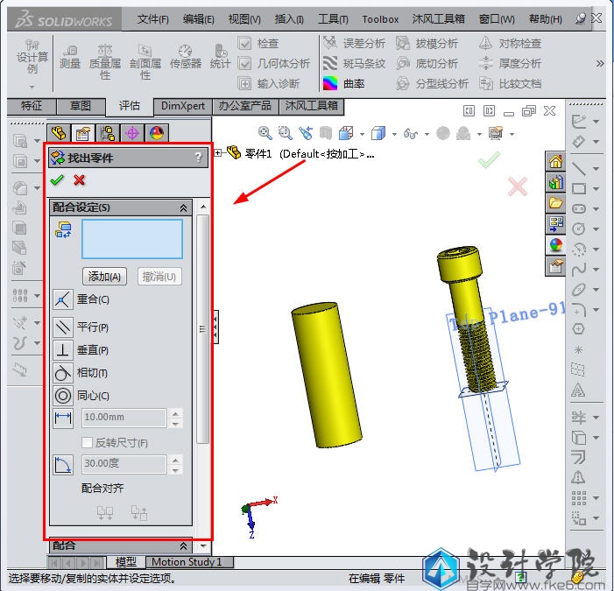Click the green checkmark OK icon
The height and width of the screenshot is (591, 614).
pyautogui.click(x=58, y=179)
